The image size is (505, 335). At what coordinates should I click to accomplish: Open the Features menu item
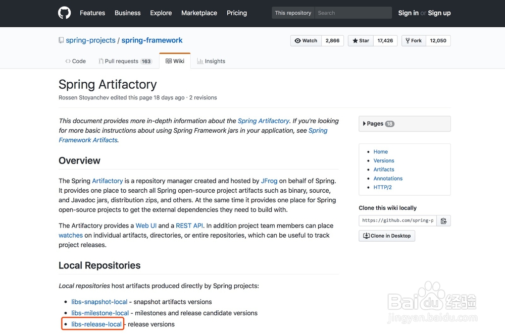tap(92, 13)
